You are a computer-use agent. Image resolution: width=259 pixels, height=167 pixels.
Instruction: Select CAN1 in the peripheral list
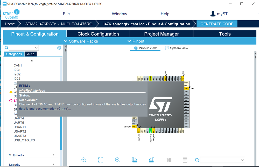18,65
